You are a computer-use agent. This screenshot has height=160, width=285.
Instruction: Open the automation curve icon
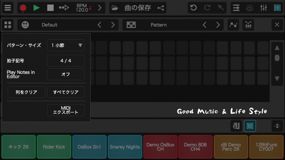click(x=233, y=25)
